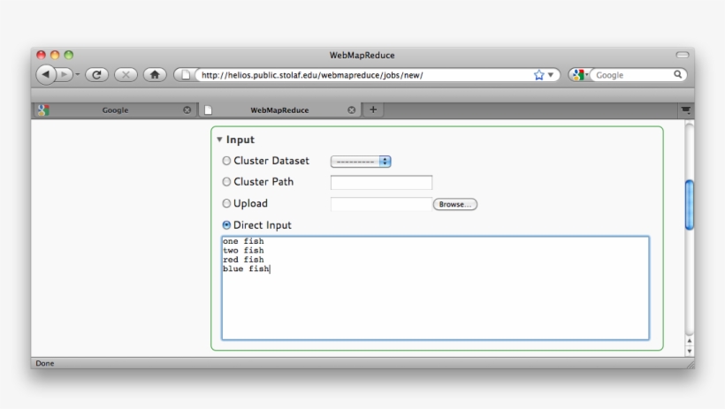The image size is (725, 409).
Task: Open the Cluster Dataset dropdown list
Action: click(361, 162)
